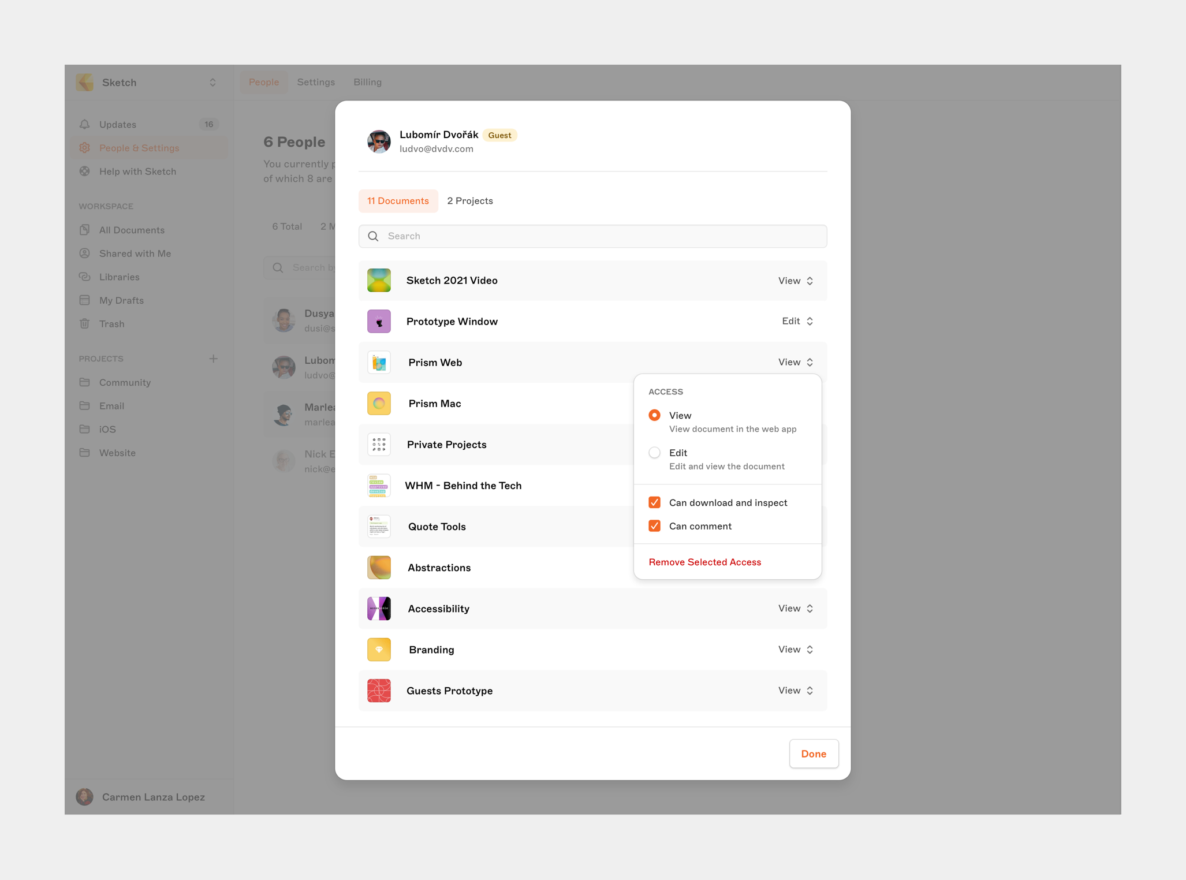The width and height of the screenshot is (1186, 880).
Task: Click the Done button
Action: (813, 754)
